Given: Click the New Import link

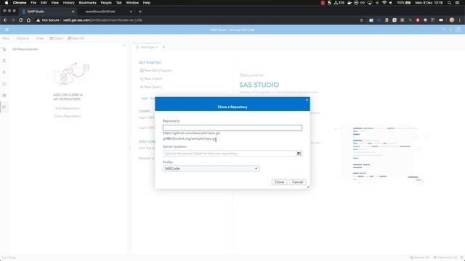Looking at the screenshot, I should (151, 79).
